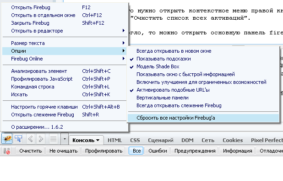The width and height of the screenshot is (283, 181).
Task: Expand the Опции submenu
Action: tap(65, 51)
